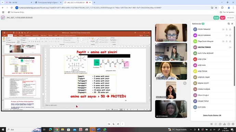Viewport: 236px width, 132px height.
Task: Select MELTEM TÜRKER's video thumbnail
Action: coord(171,71)
